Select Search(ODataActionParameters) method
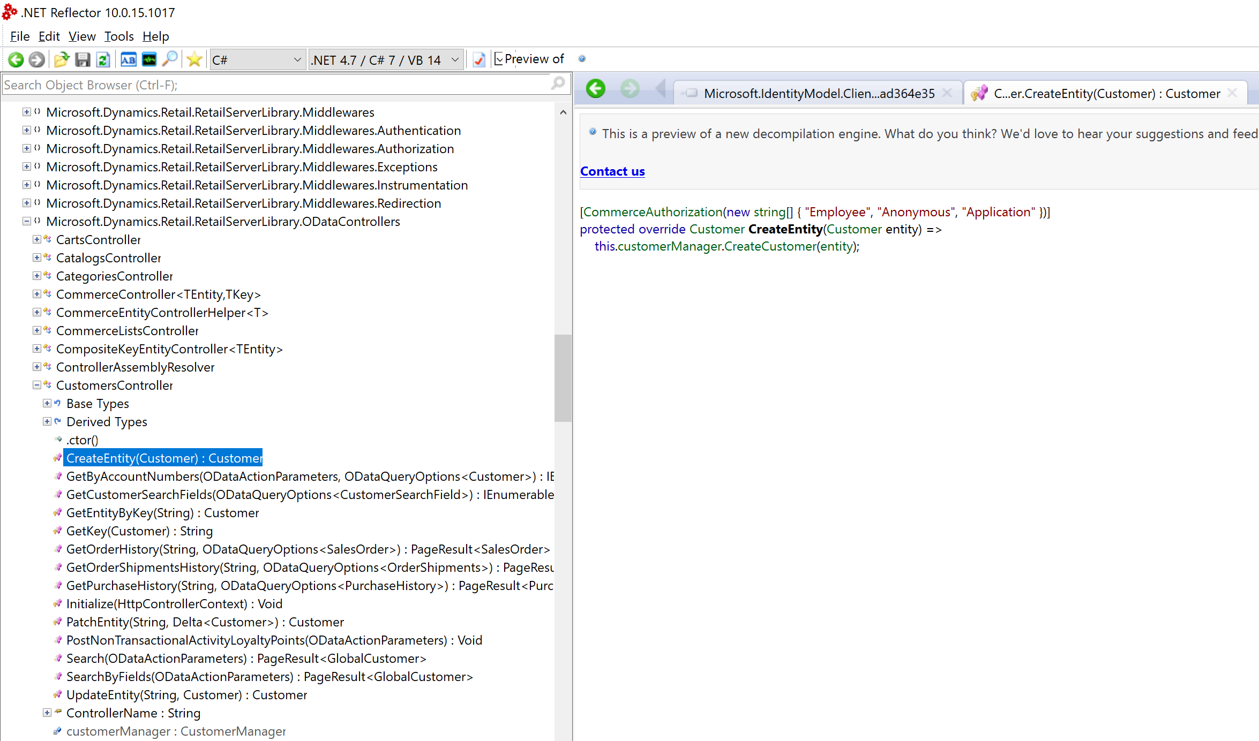The height and width of the screenshot is (741, 1259). pyautogui.click(x=246, y=659)
